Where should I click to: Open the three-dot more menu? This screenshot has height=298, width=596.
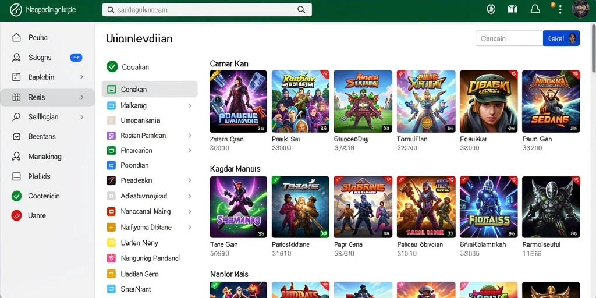pos(560,9)
